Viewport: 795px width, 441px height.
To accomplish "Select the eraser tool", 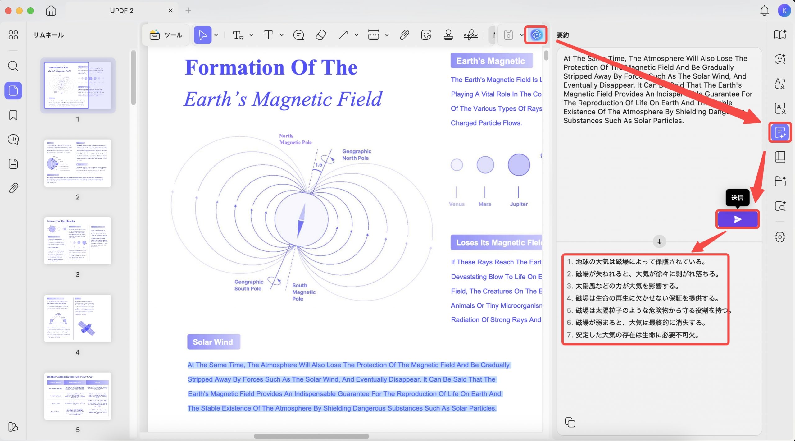I will click(x=320, y=35).
